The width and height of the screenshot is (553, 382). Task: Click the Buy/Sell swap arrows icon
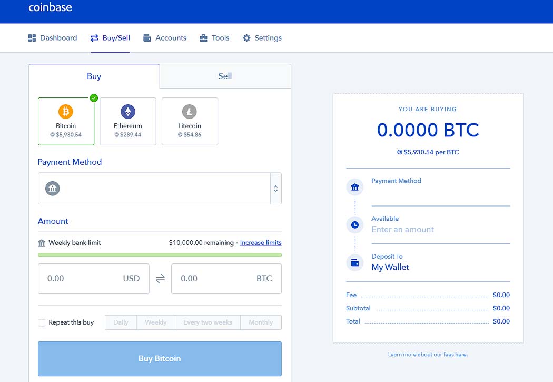[94, 38]
